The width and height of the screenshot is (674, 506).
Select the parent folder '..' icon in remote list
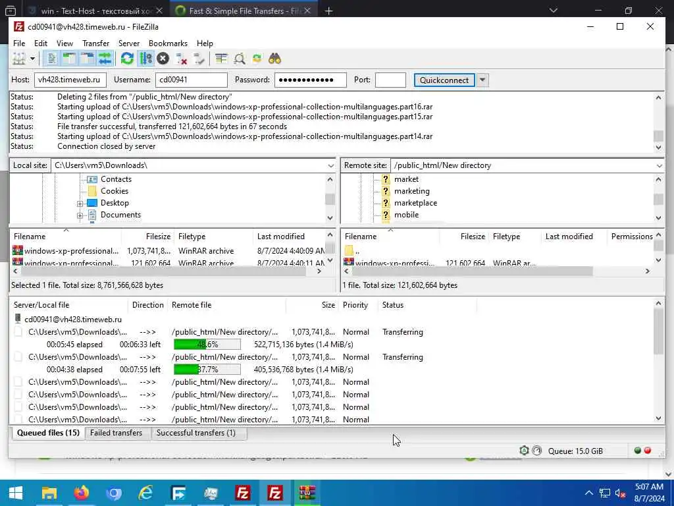(349, 250)
